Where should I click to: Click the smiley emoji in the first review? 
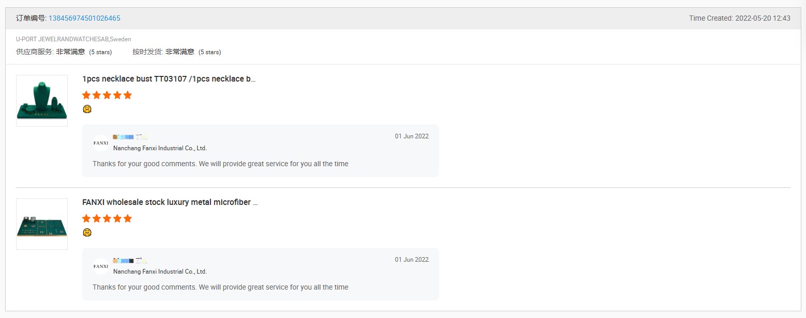pyautogui.click(x=87, y=109)
